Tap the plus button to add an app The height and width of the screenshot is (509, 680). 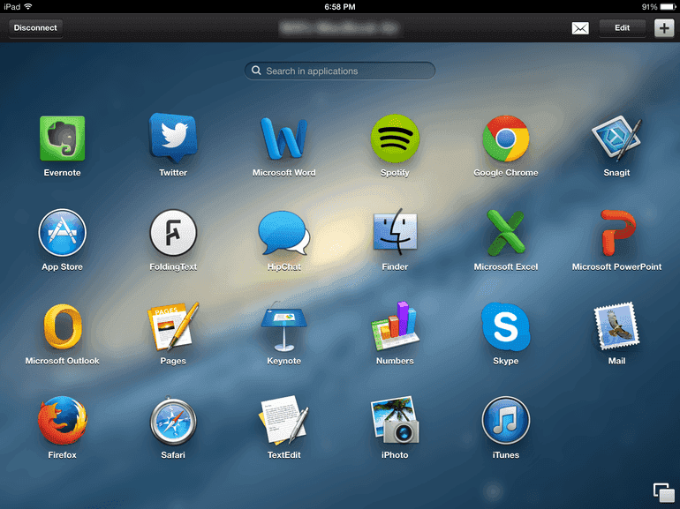[x=663, y=28]
